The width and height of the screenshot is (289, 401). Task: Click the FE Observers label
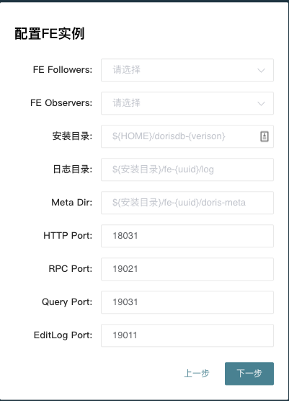coord(61,103)
